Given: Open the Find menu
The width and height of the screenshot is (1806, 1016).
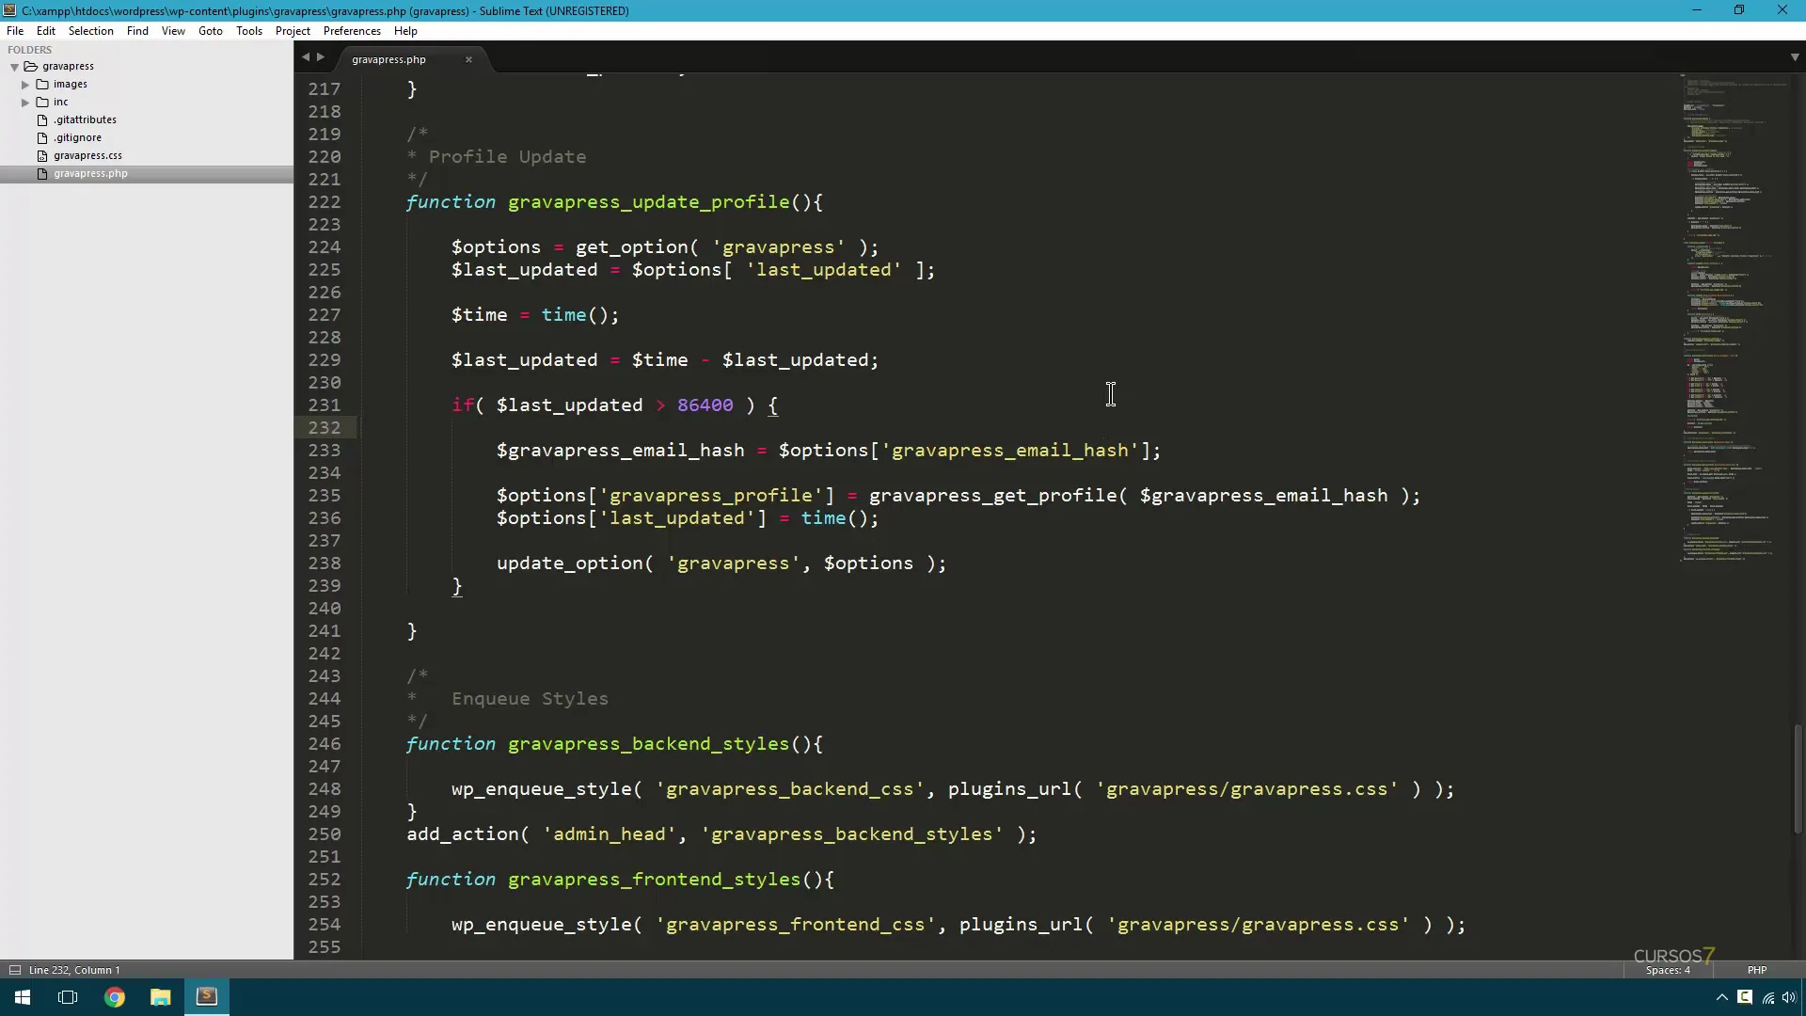Looking at the screenshot, I should (137, 31).
